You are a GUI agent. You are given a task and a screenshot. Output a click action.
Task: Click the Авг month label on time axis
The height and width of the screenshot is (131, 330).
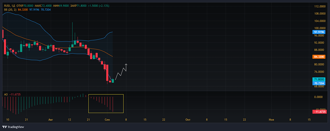(x=51, y=120)
